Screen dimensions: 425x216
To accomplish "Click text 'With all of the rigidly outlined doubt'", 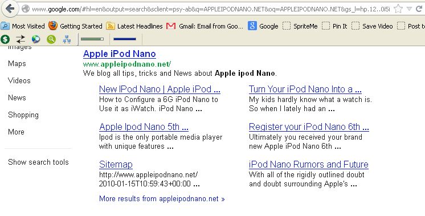I will tap(307, 175).
